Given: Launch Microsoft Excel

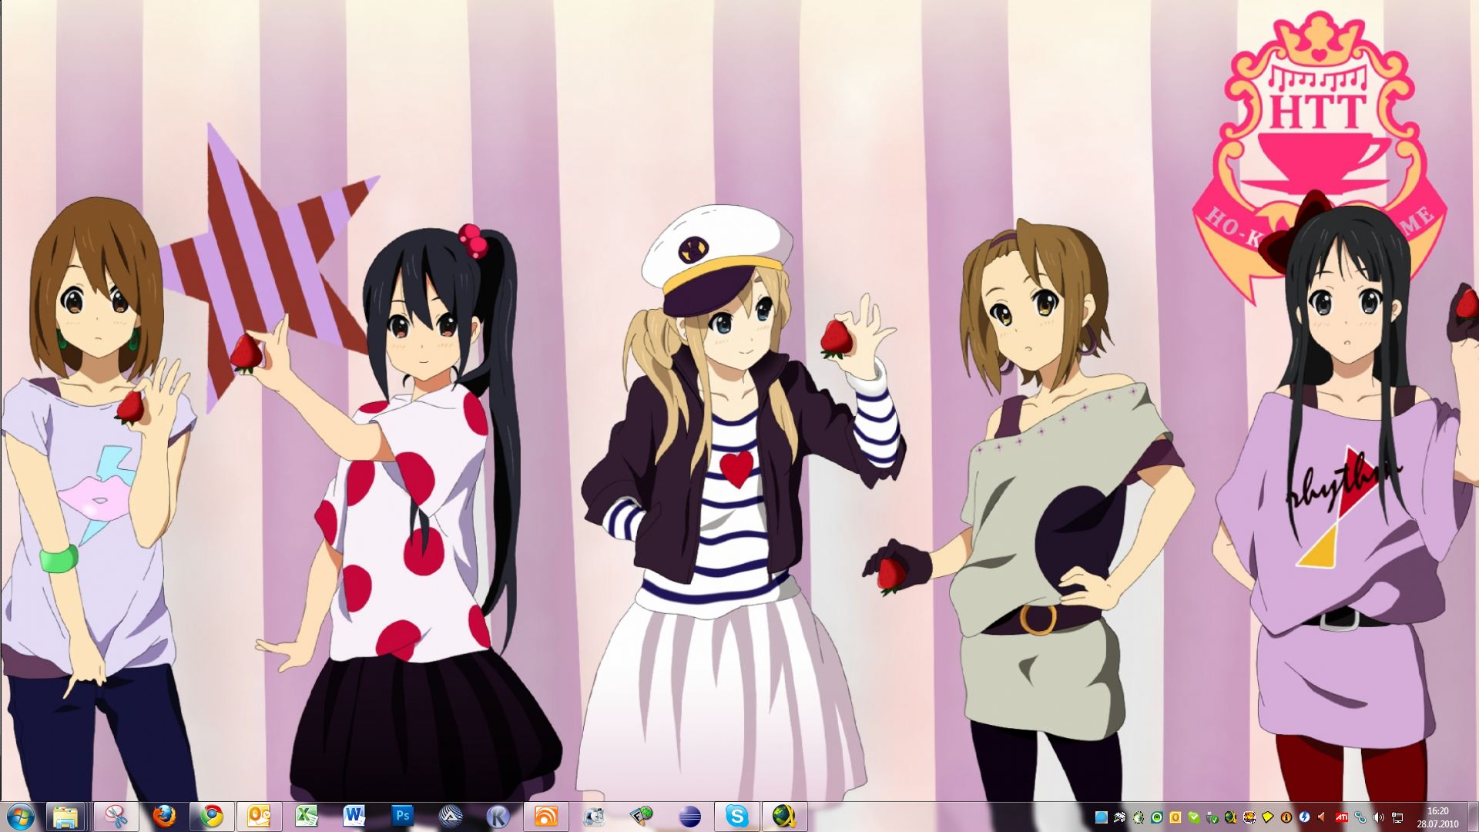Looking at the screenshot, I should [x=307, y=816].
